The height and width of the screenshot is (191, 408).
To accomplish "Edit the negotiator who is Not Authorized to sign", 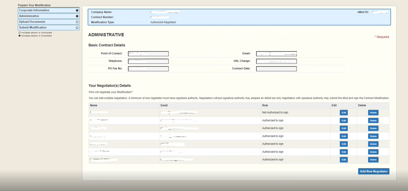I will (343, 112).
